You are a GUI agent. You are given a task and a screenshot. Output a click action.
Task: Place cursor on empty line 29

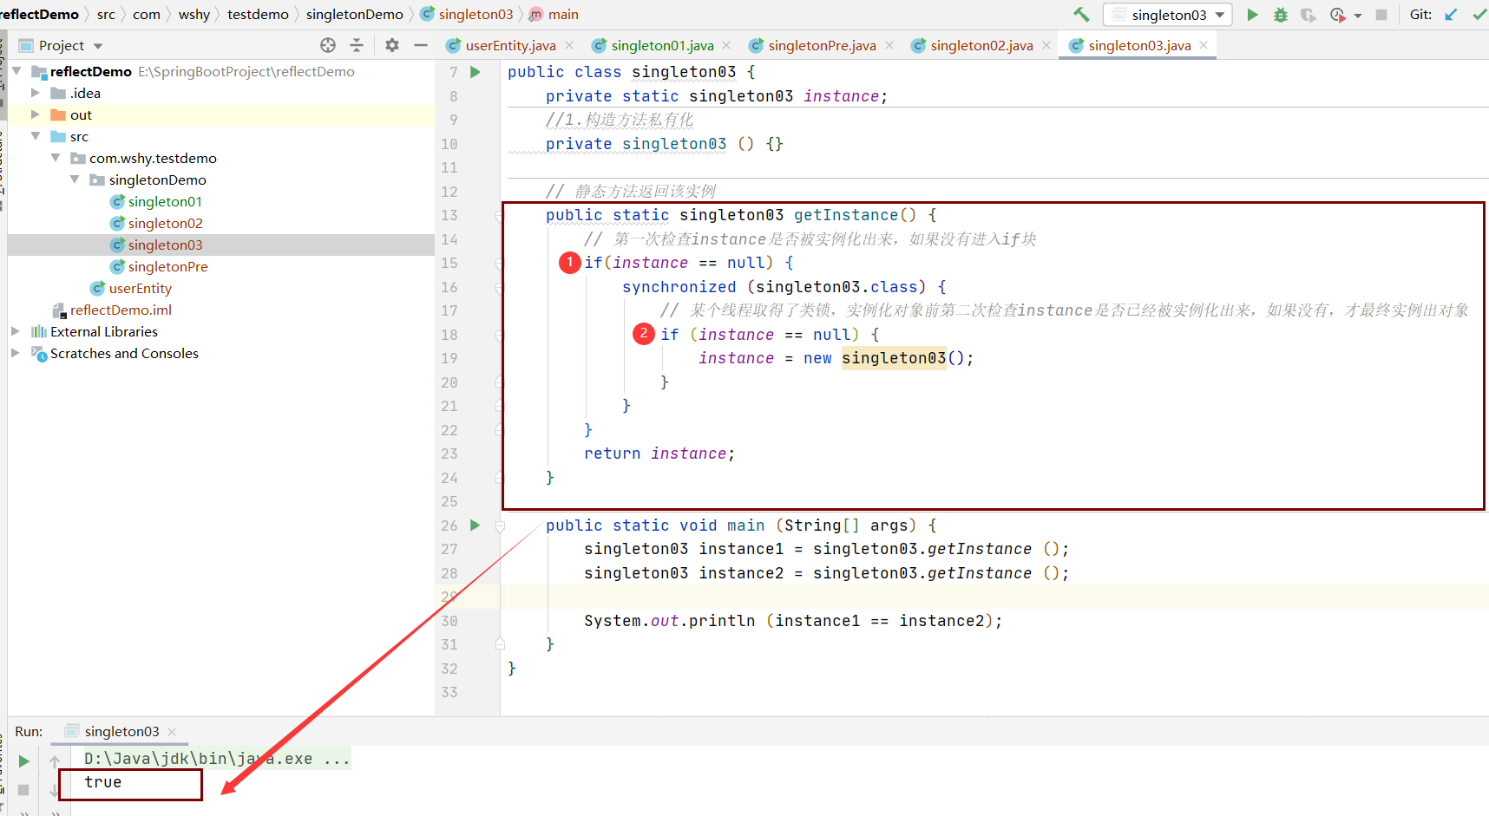(994, 597)
